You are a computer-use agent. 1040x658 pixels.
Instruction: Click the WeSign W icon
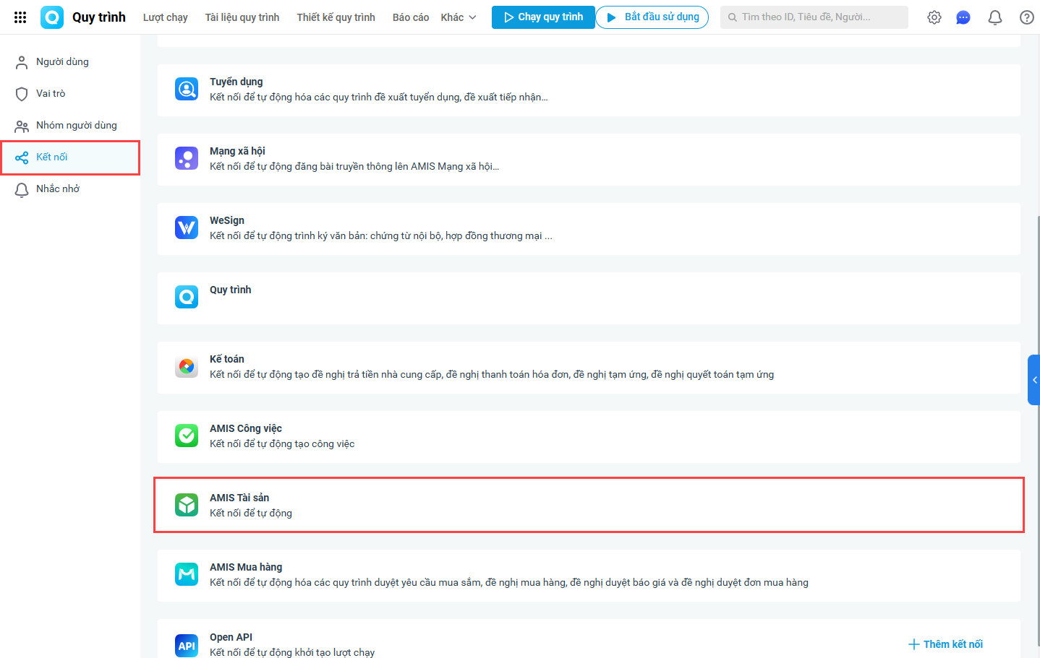187,228
